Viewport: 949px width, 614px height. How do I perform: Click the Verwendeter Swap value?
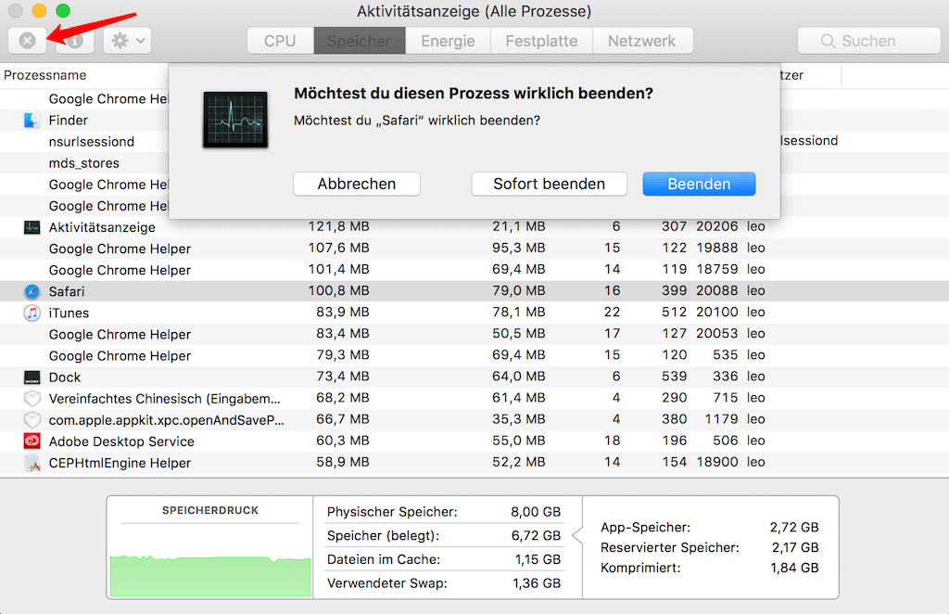point(537,583)
